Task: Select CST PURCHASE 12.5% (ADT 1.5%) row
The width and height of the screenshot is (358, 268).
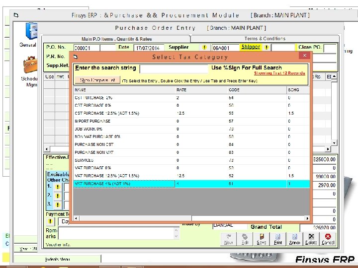Action: coord(191,113)
